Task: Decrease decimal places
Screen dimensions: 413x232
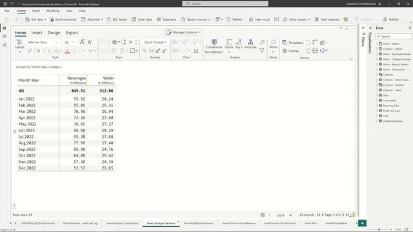Action: [x=165, y=51]
